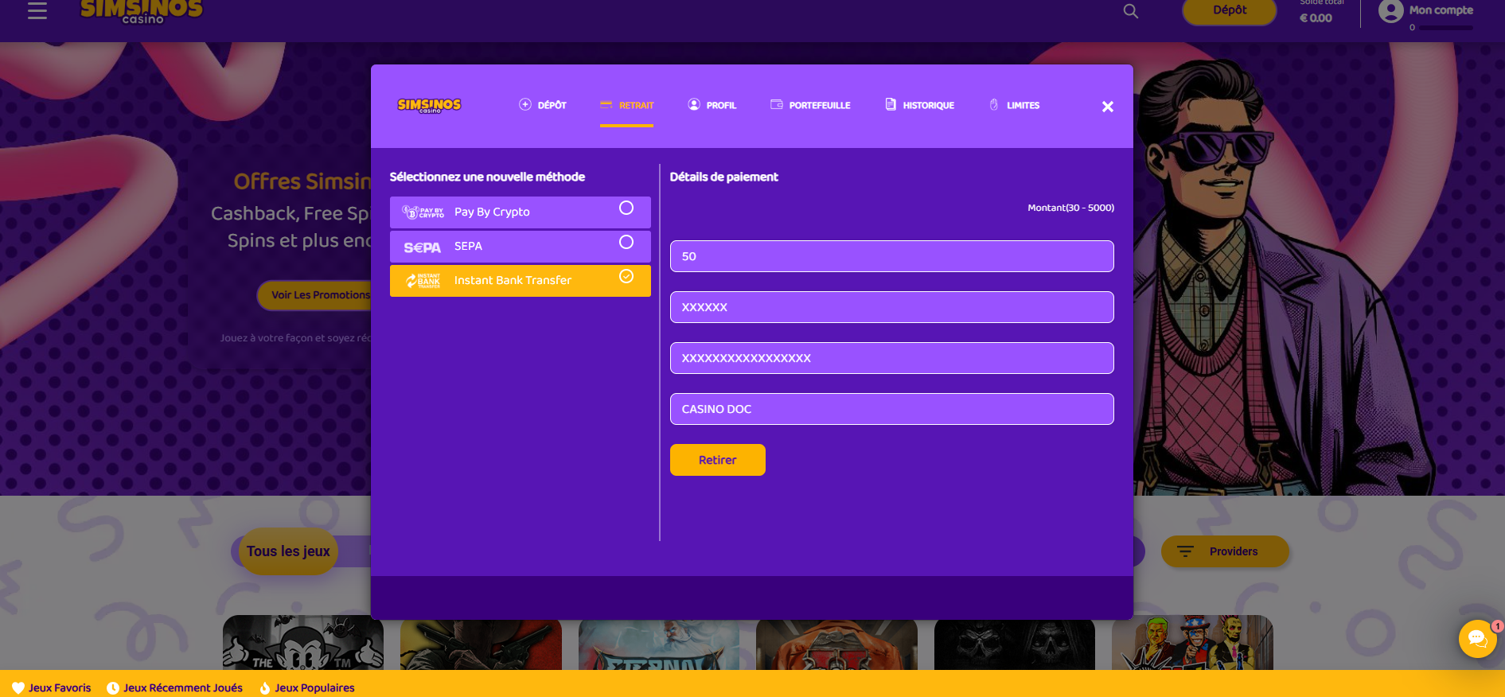Open the Profil tab

712,105
